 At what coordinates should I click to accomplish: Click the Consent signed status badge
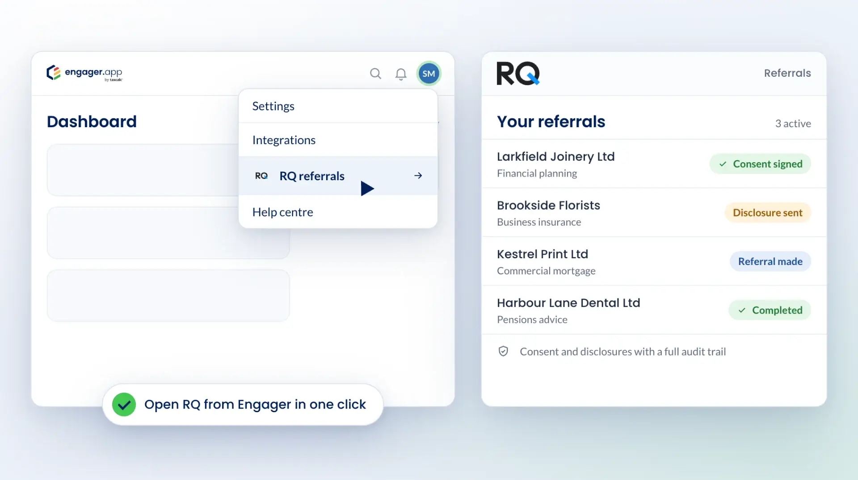(760, 164)
